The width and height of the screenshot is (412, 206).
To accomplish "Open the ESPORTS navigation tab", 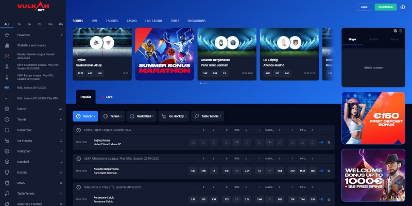I will coord(112,21).
